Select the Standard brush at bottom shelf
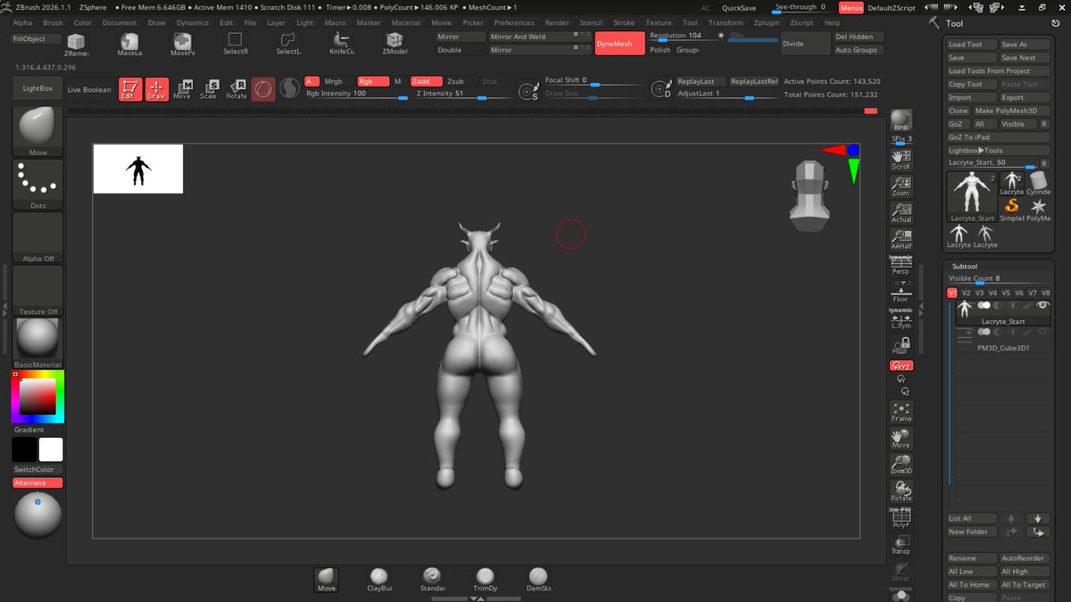This screenshot has width=1071, height=602. (x=432, y=580)
